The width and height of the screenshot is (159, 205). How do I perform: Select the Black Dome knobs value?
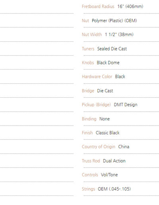click(108, 62)
